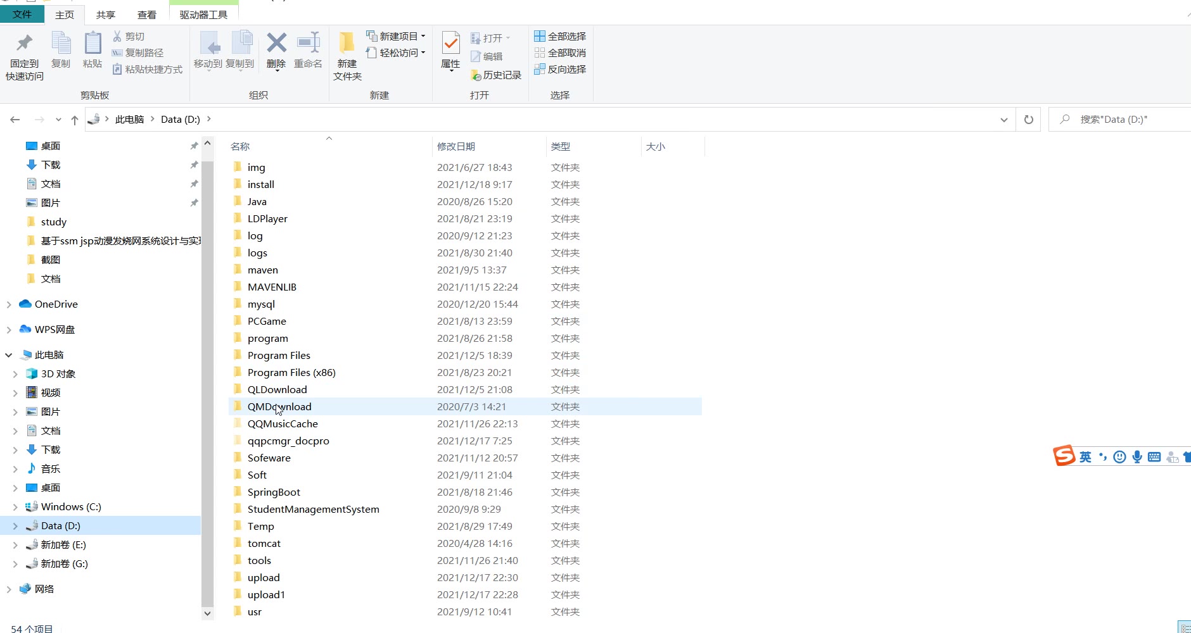Invert selection in ribbon
This screenshot has width=1191, height=633.
point(560,70)
